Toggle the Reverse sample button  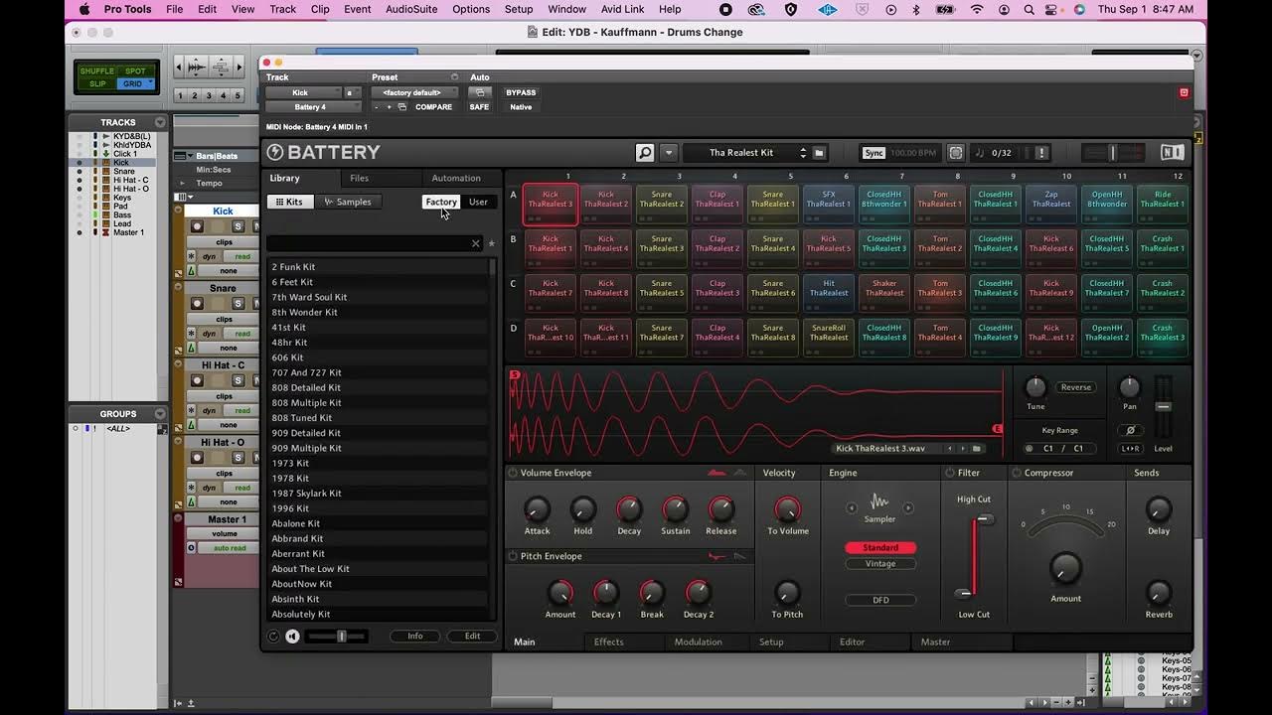[1075, 387]
